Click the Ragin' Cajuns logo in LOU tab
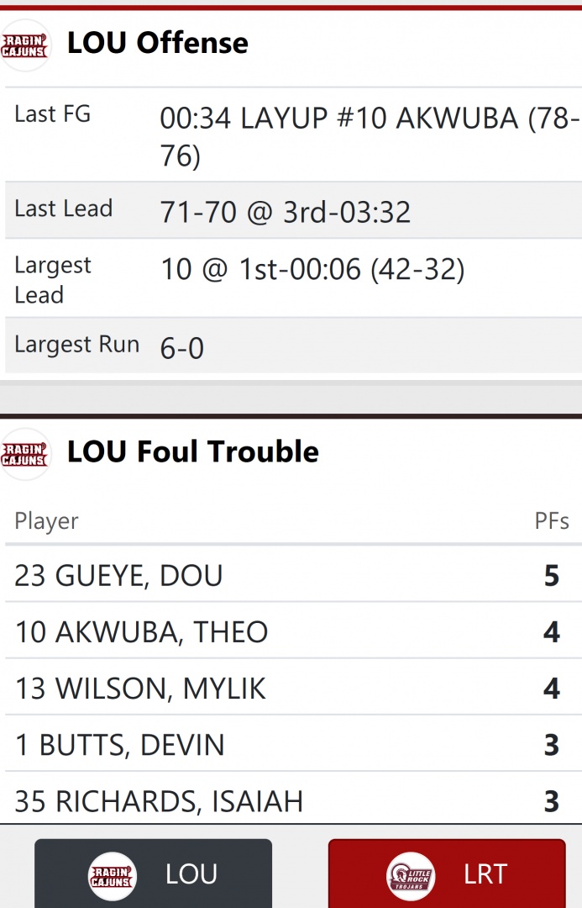 tap(113, 876)
